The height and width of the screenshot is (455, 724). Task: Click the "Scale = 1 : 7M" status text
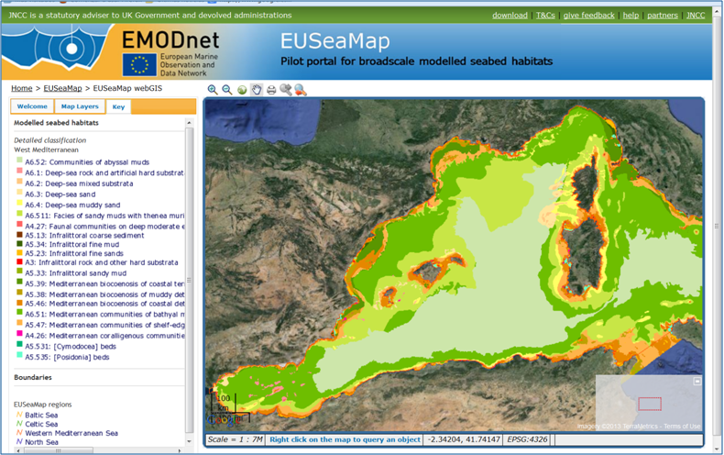click(x=235, y=439)
